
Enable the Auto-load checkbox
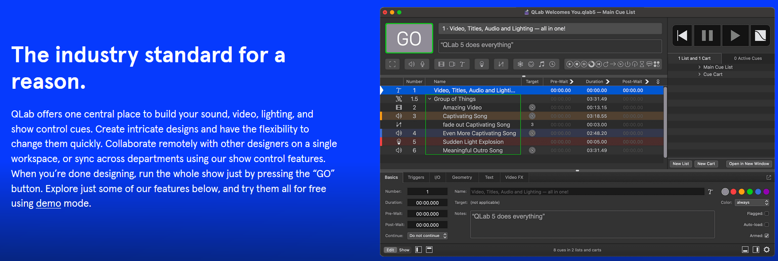(767, 225)
